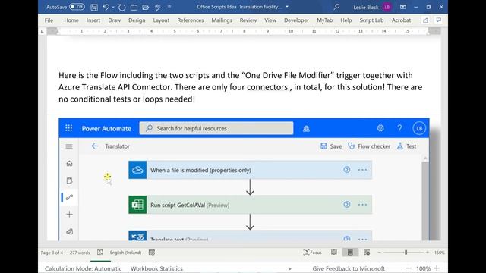Click the Create plus sidebar icon
This screenshot has width=486, height=273.
click(69, 214)
